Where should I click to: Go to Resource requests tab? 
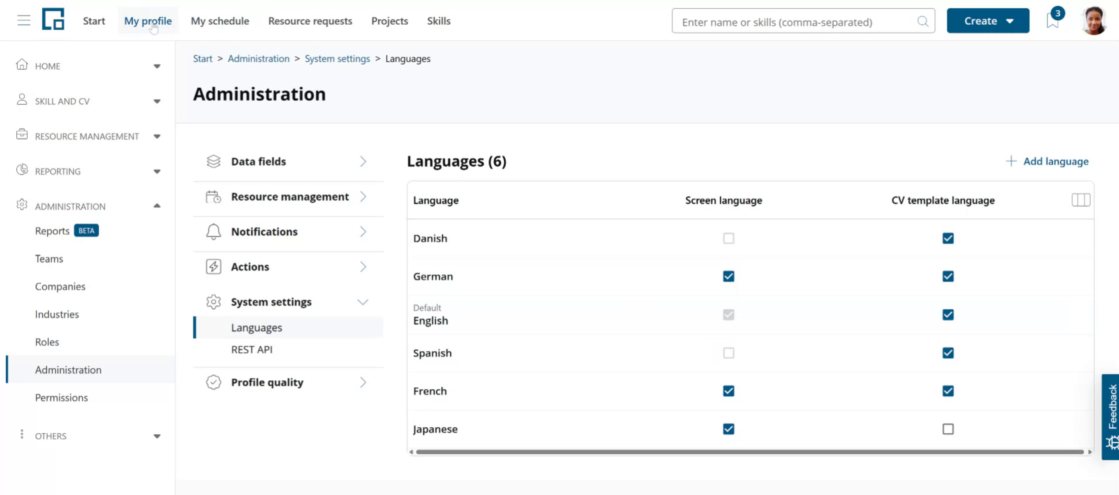(x=310, y=21)
